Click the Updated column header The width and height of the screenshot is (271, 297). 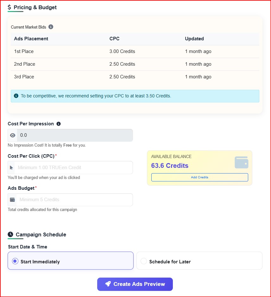point(194,39)
